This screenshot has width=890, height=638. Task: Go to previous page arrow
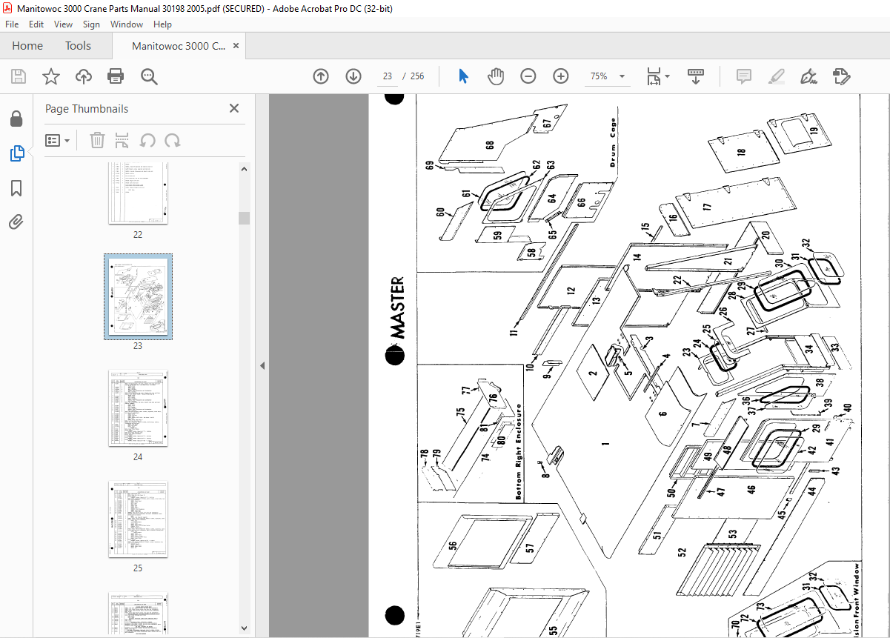321,76
